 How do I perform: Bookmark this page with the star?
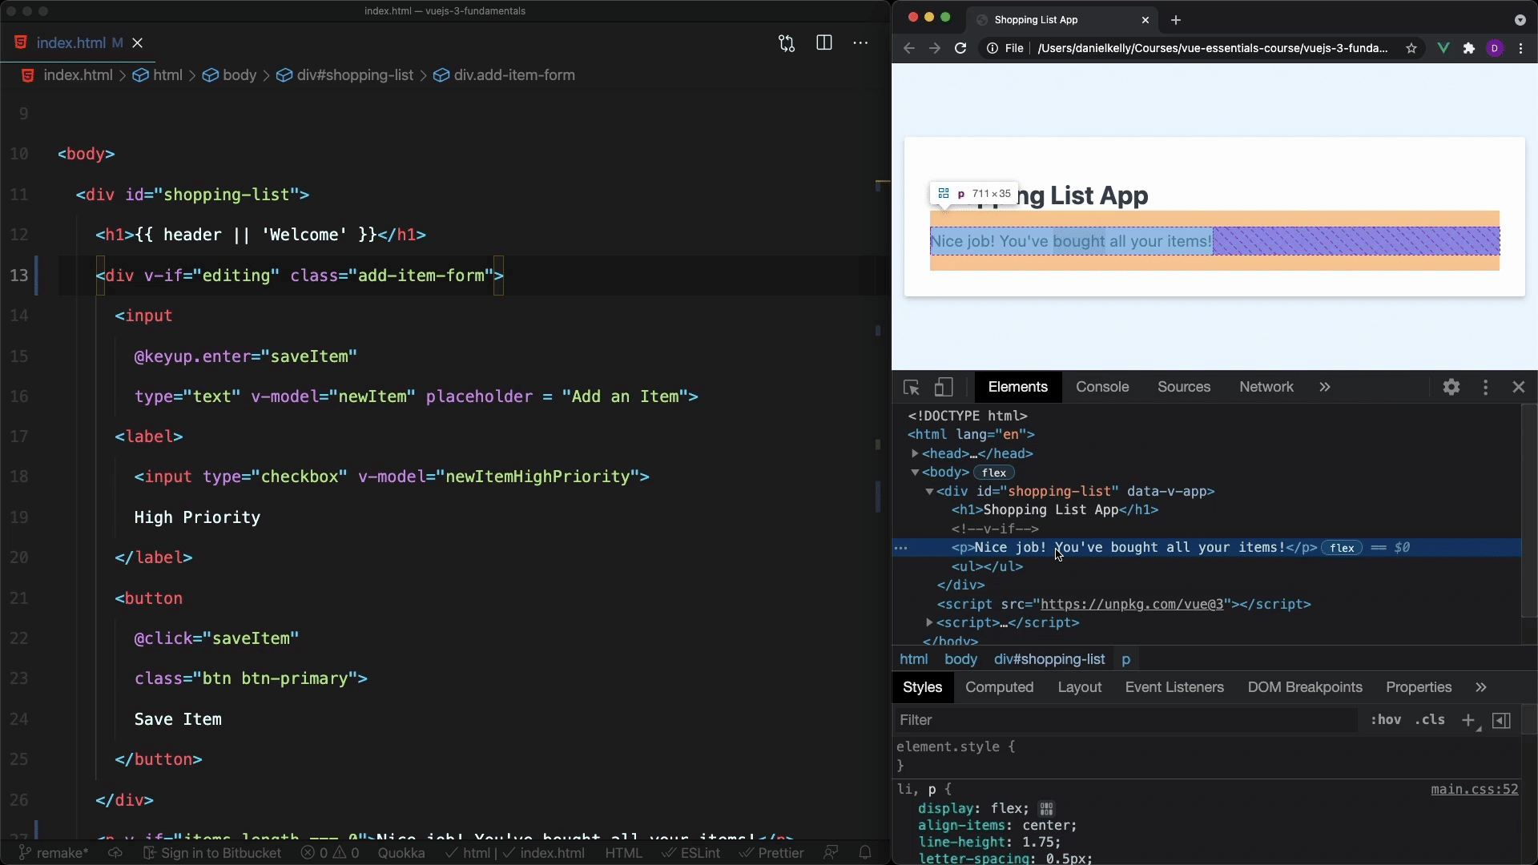[1411, 48]
